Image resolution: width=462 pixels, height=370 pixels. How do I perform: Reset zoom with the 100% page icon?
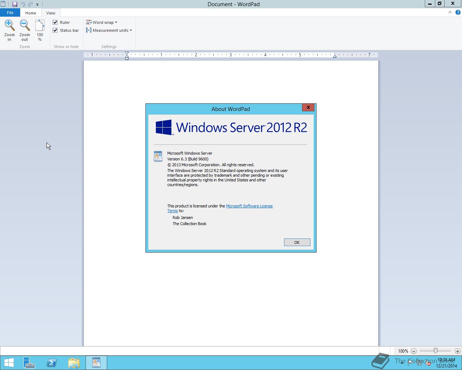(x=40, y=25)
